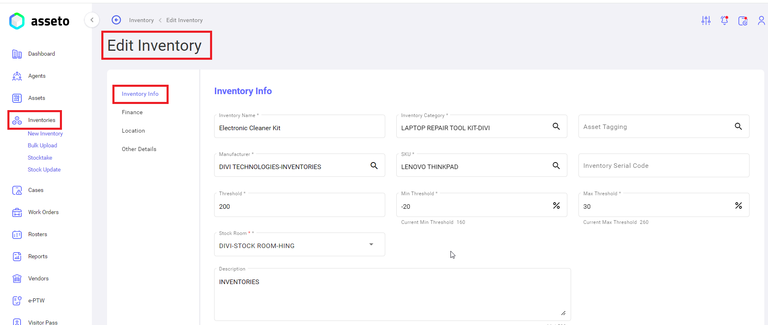Open Dashboard from the sidebar
Image resolution: width=768 pixels, height=325 pixels.
coord(41,54)
